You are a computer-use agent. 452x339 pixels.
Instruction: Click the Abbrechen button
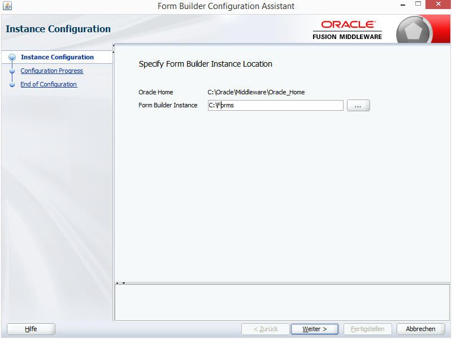pyautogui.click(x=420, y=329)
